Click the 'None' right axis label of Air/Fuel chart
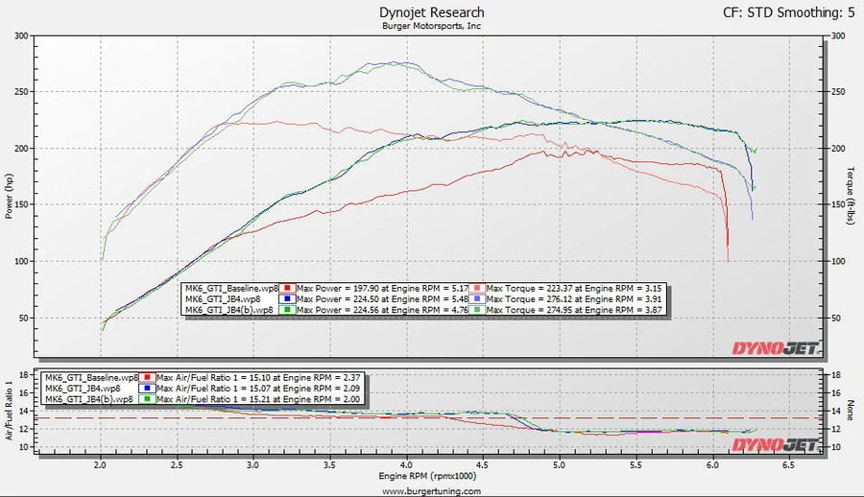864x497 pixels. [851, 411]
